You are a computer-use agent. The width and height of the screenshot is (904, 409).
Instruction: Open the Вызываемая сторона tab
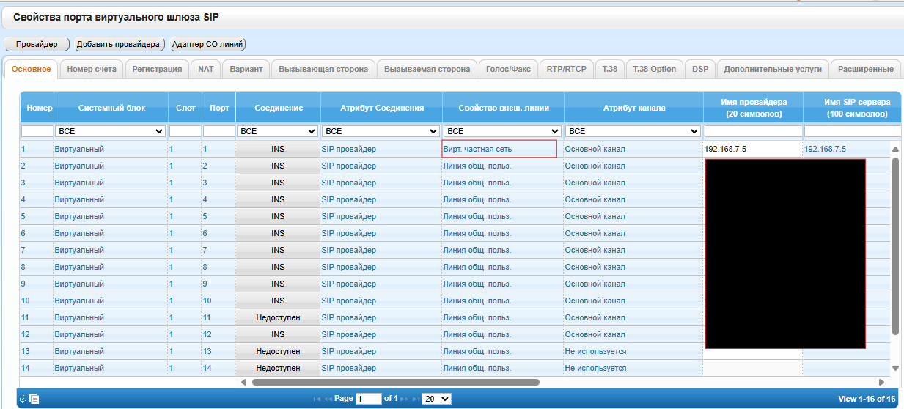pos(427,69)
